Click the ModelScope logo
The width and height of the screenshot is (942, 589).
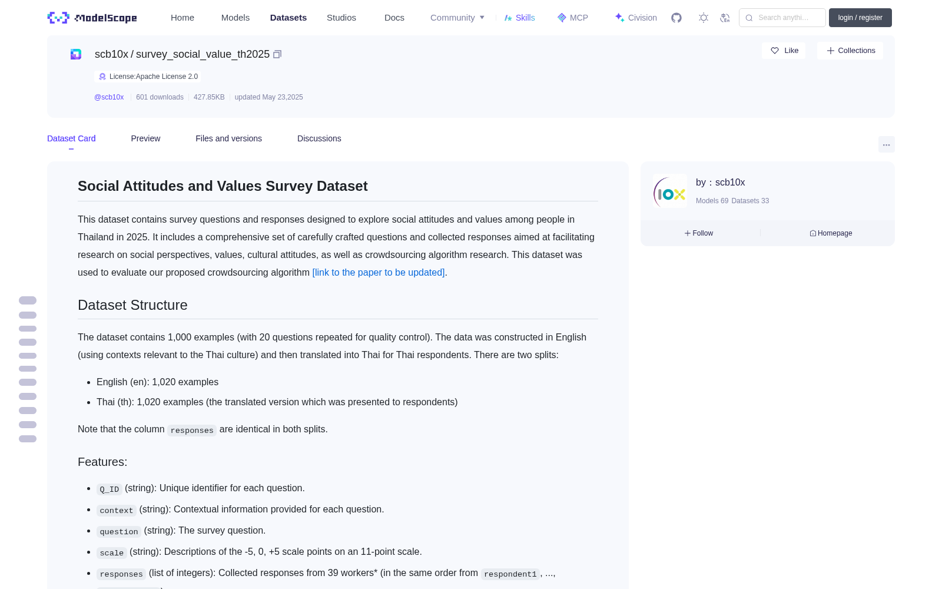[92, 18]
